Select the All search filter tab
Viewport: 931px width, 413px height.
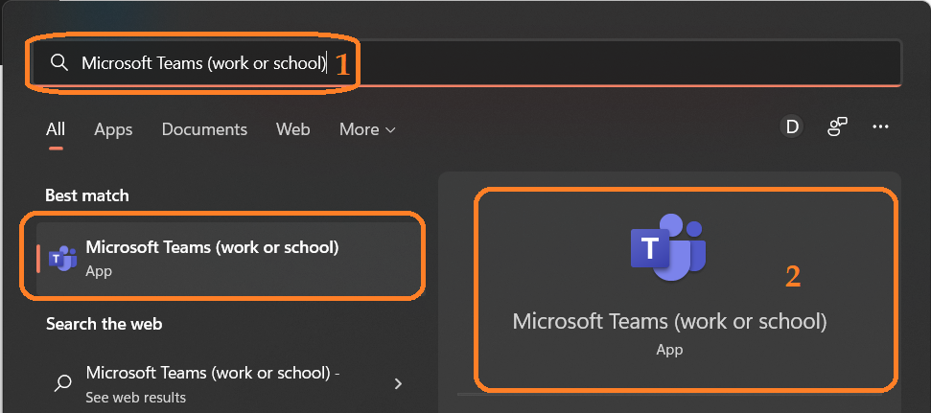click(56, 129)
